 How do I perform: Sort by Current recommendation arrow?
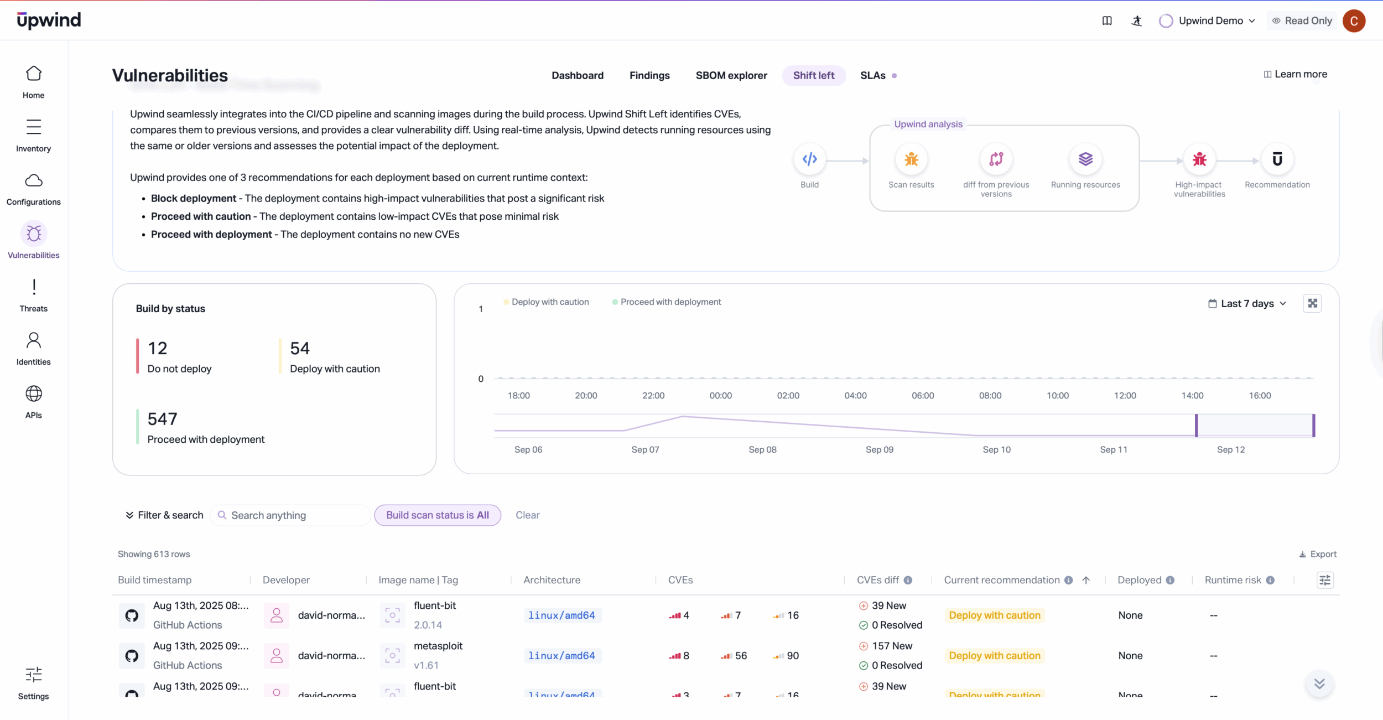tap(1086, 580)
